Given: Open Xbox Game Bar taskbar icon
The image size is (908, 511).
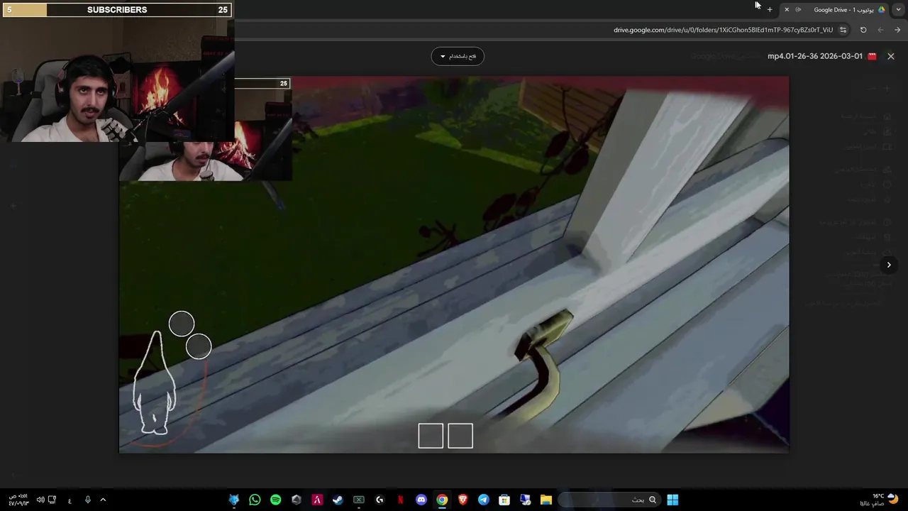Looking at the screenshot, I should pos(359,500).
